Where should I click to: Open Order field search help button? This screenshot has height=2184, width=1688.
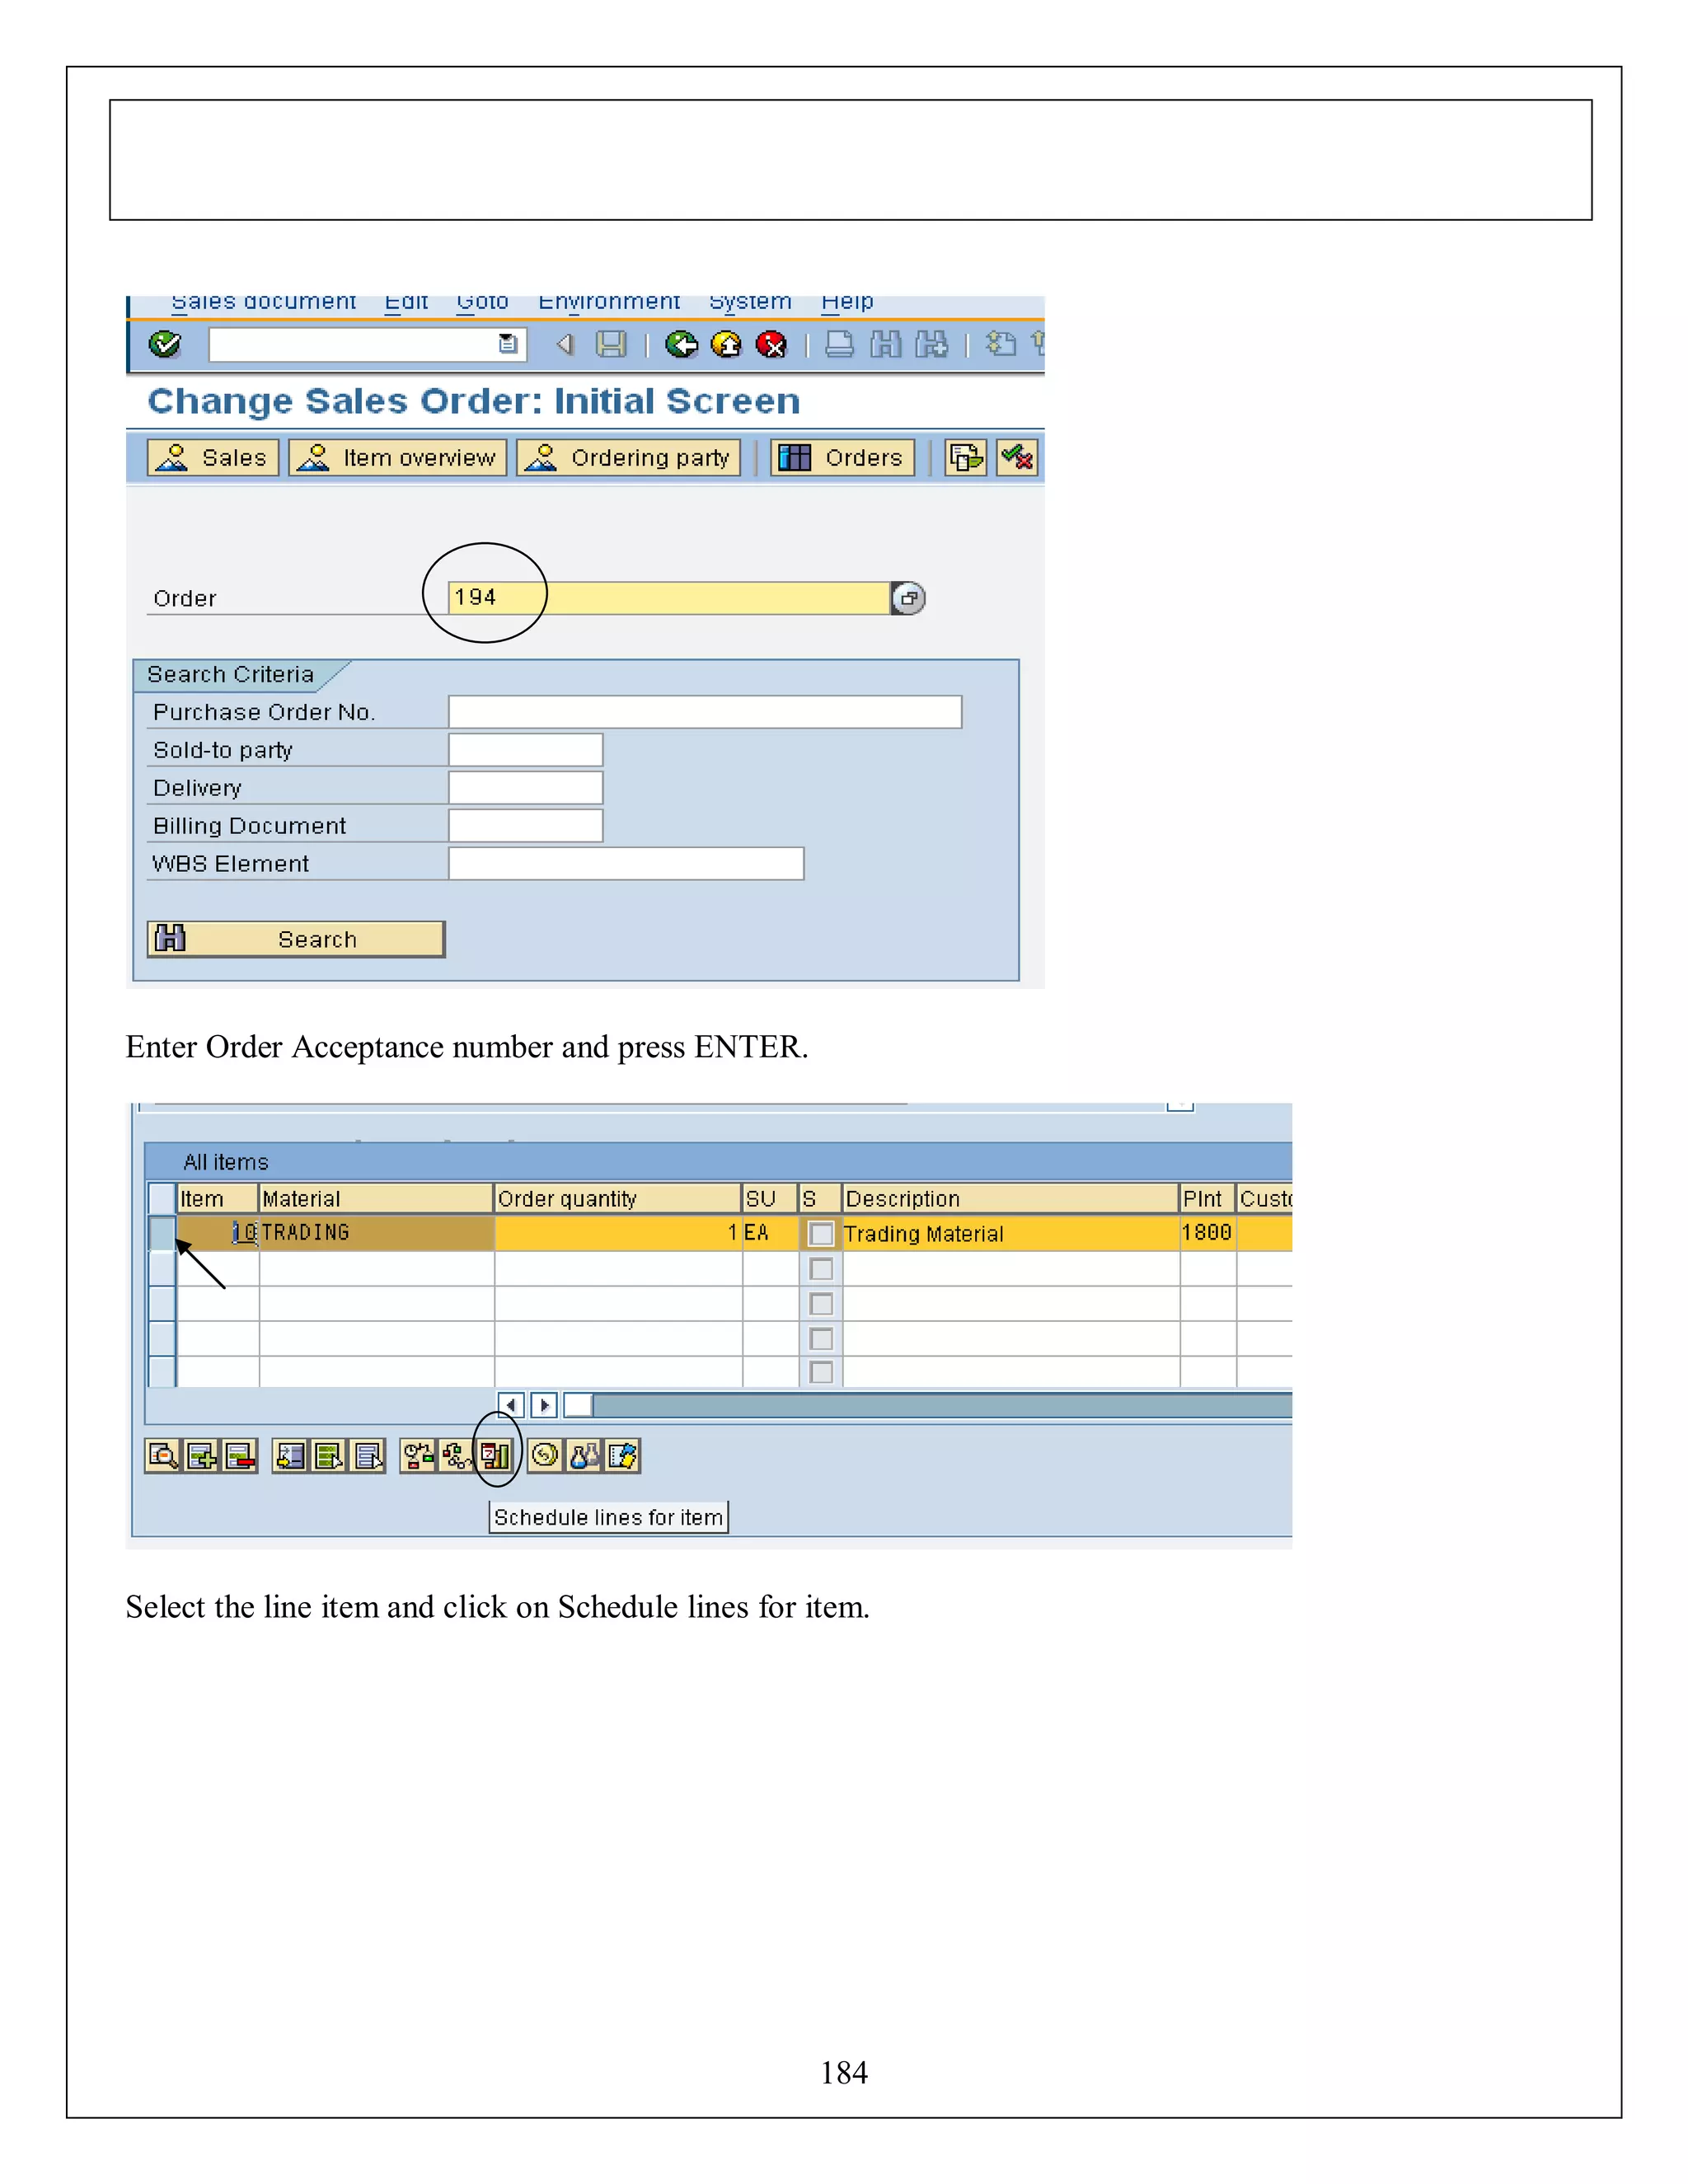click(x=908, y=598)
